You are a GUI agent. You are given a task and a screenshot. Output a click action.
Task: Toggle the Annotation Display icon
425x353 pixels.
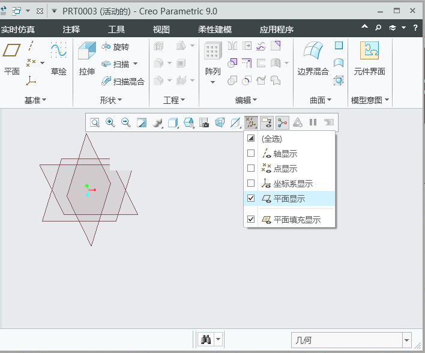coord(267,122)
